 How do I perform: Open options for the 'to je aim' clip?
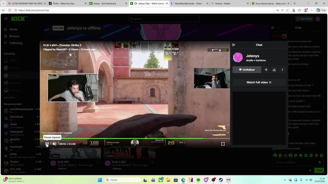(x=98, y=162)
